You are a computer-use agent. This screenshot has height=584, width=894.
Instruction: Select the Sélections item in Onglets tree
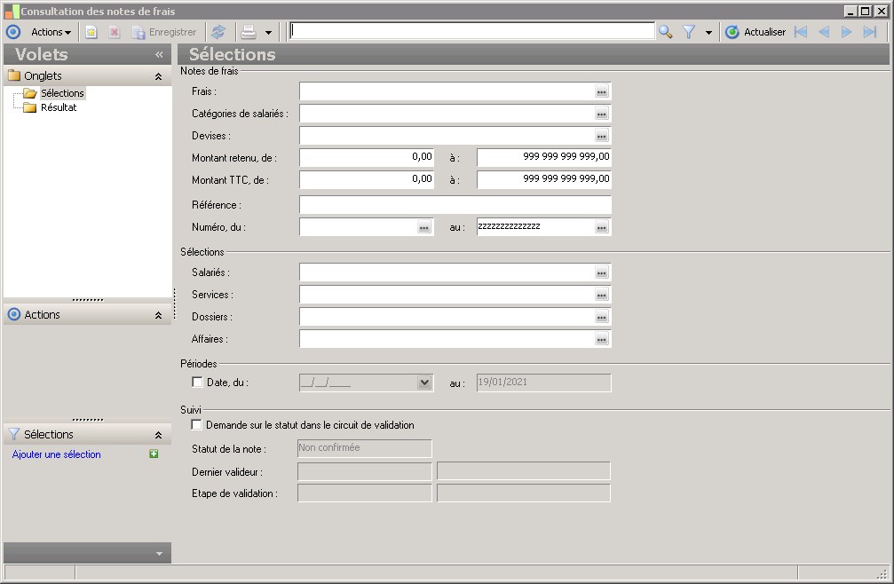pos(61,93)
